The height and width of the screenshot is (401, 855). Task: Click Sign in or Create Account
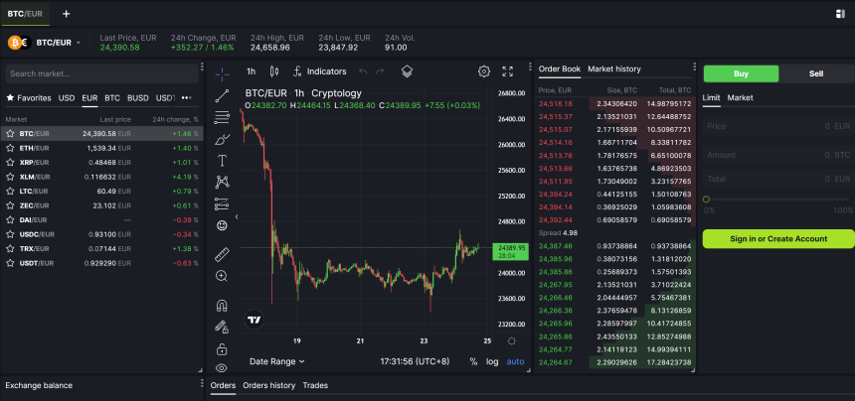click(x=778, y=238)
